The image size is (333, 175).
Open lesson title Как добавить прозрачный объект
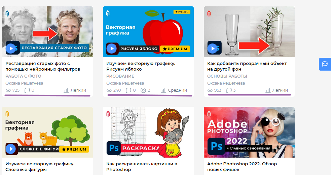247,66
